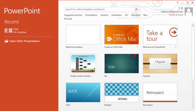This screenshot has height=111, width=195.
Task: Select the Education suggested search
Action: point(136,15)
